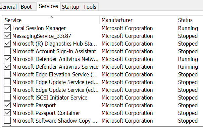Select the Services tab
This screenshot has height=128, width=203.
click(48, 6)
